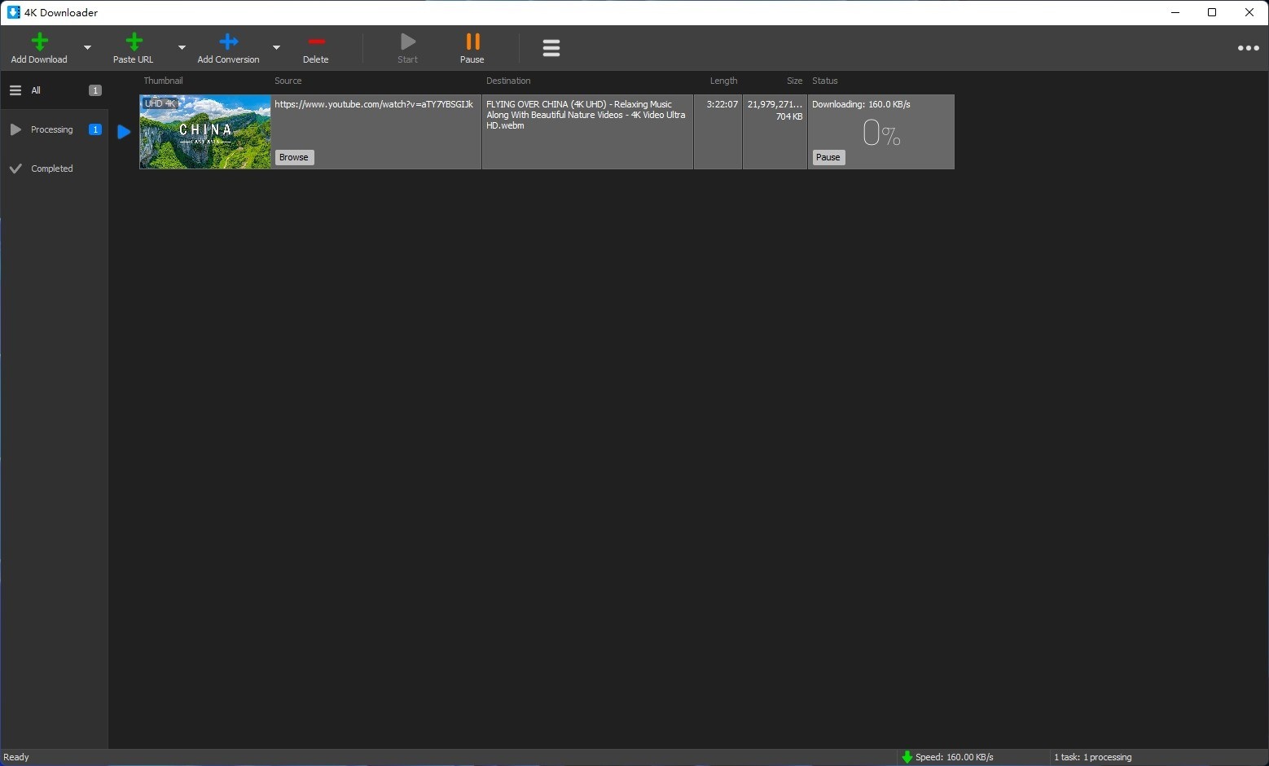Minimize the 4K Downloader window
1269x766 pixels.
[x=1175, y=12]
